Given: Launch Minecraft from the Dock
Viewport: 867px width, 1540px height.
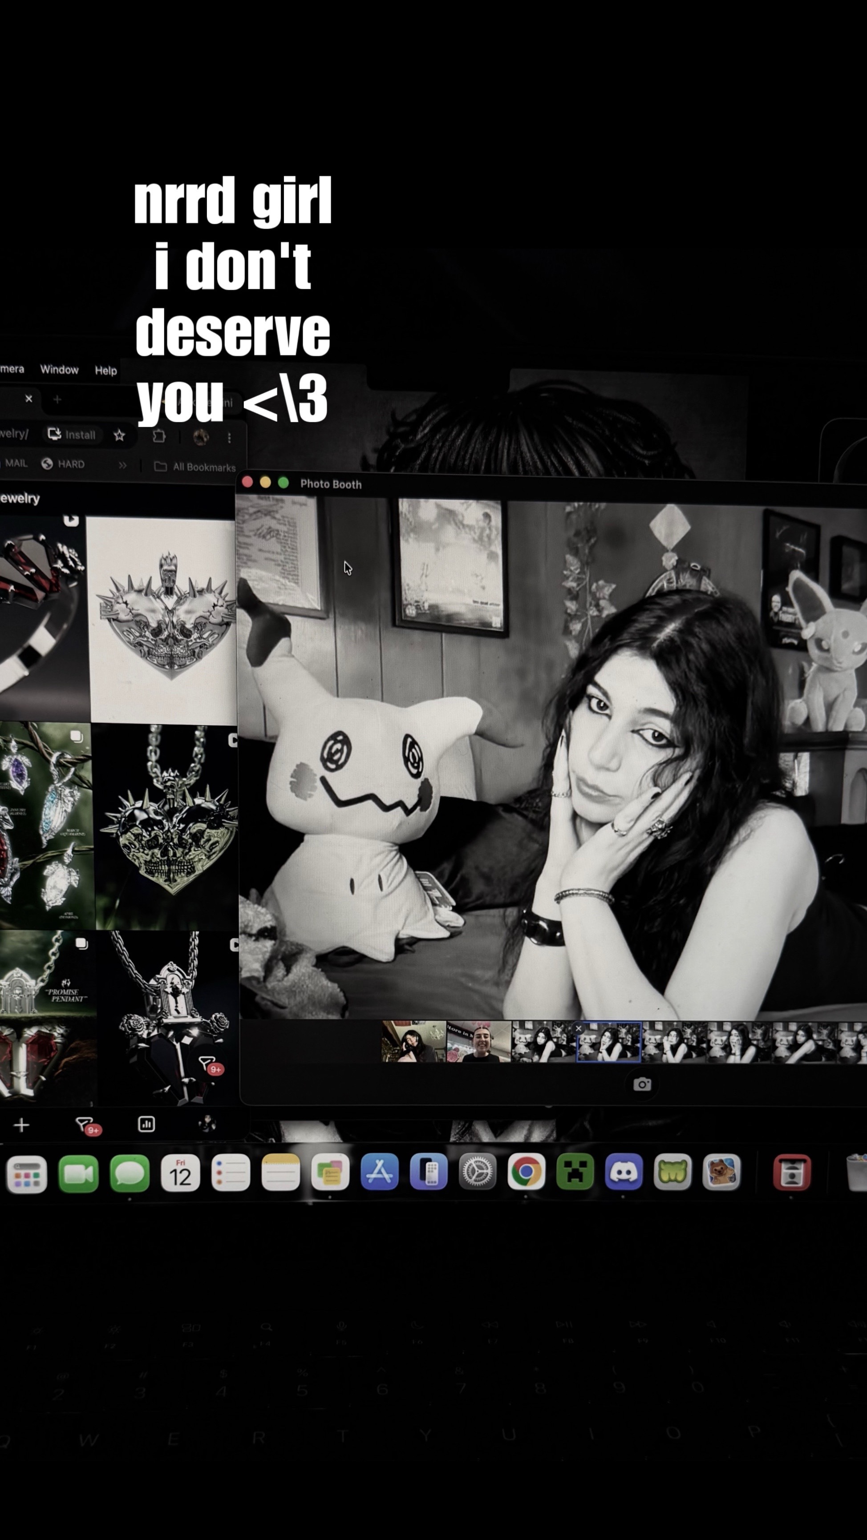Looking at the screenshot, I should pyautogui.click(x=575, y=1172).
